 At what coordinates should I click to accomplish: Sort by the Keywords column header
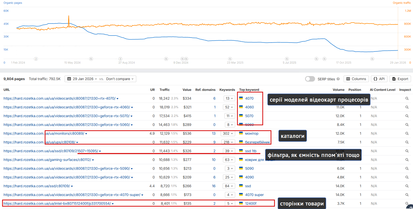pyautogui.click(x=227, y=90)
